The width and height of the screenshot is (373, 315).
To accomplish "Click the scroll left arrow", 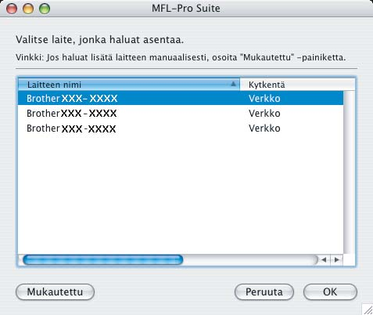I will coord(324,260).
